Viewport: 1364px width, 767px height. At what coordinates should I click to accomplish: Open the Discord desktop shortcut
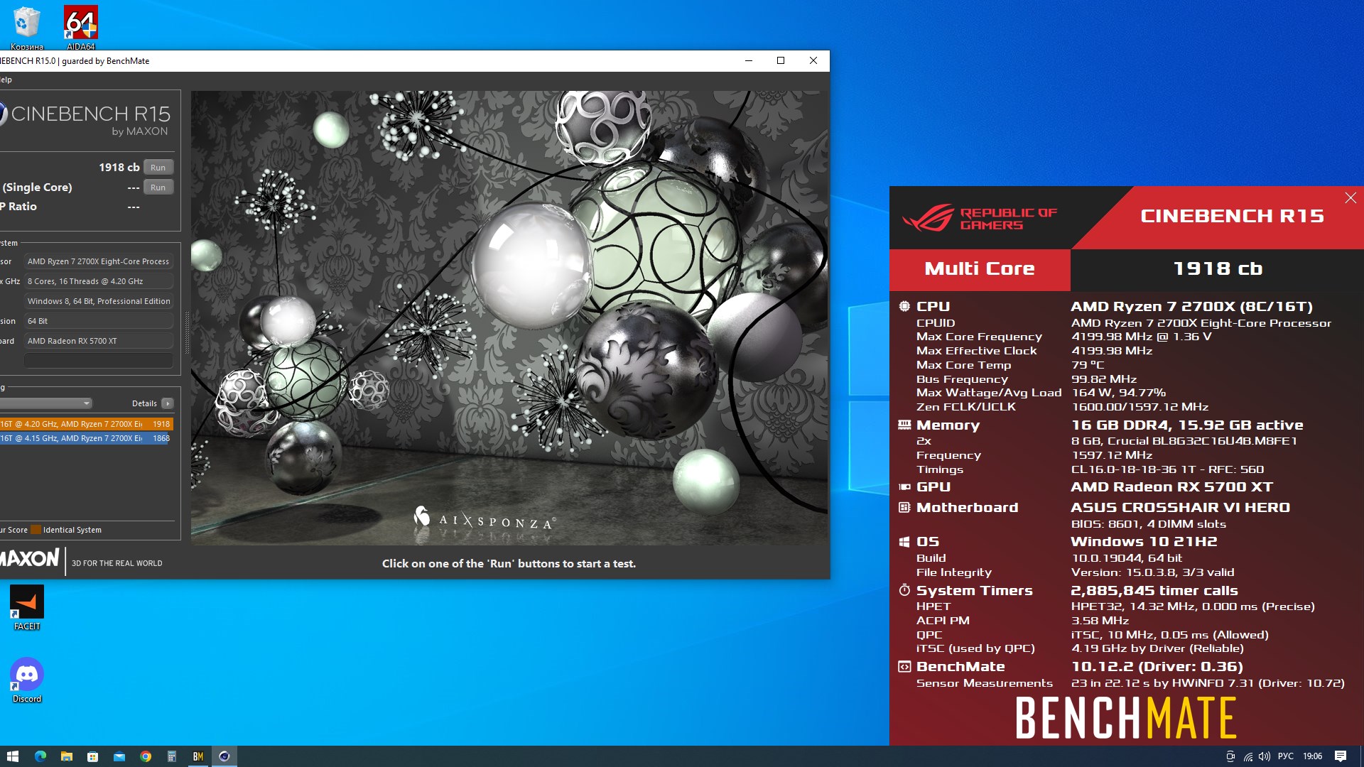26,680
